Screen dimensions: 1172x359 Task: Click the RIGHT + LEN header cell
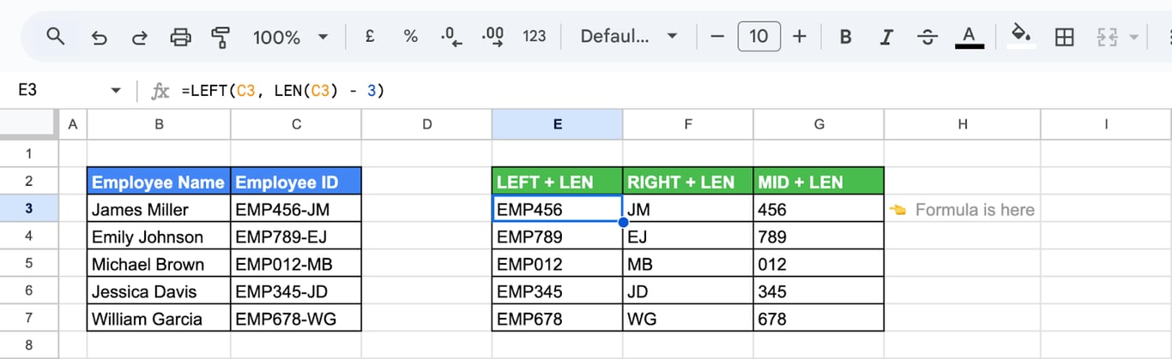tap(688, 182)
